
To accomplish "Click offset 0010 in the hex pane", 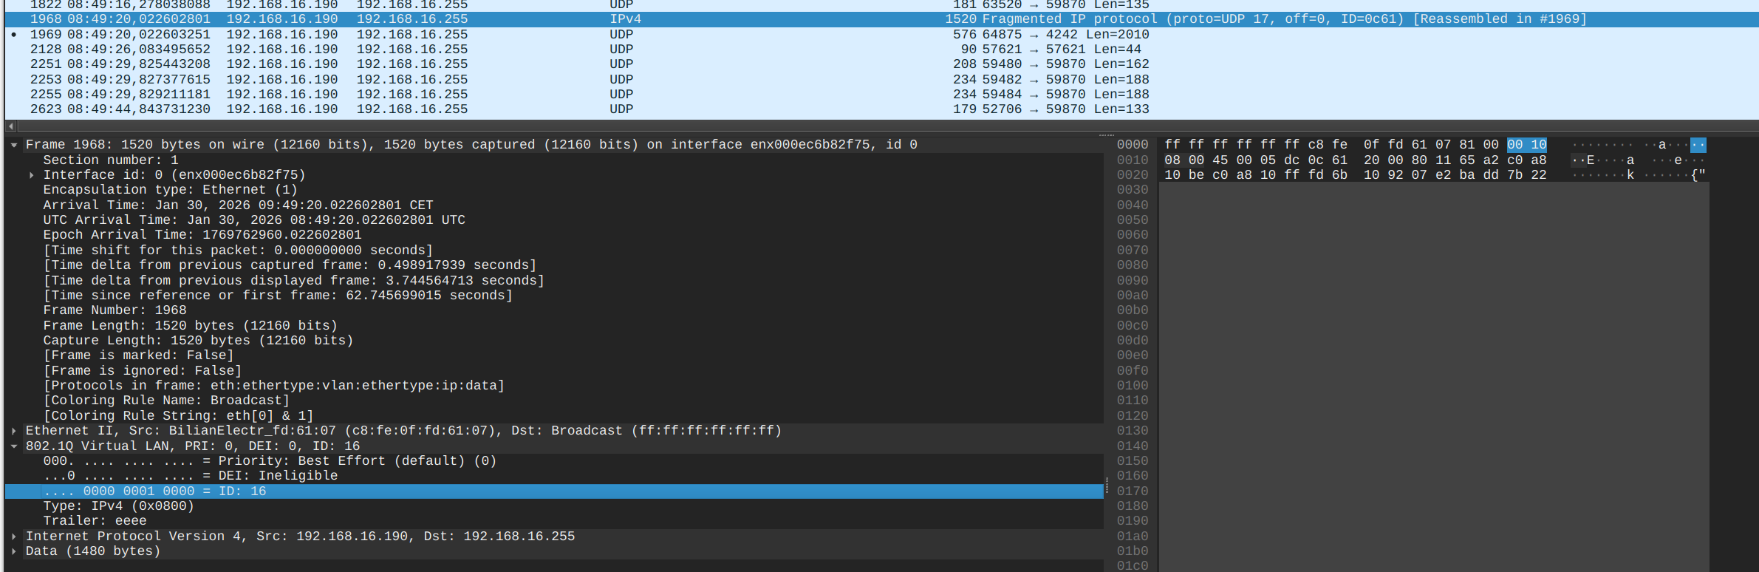I will tap(1133, 160).
